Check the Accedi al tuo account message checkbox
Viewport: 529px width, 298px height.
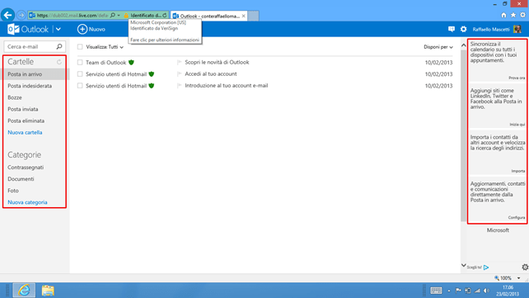(80, 74)
